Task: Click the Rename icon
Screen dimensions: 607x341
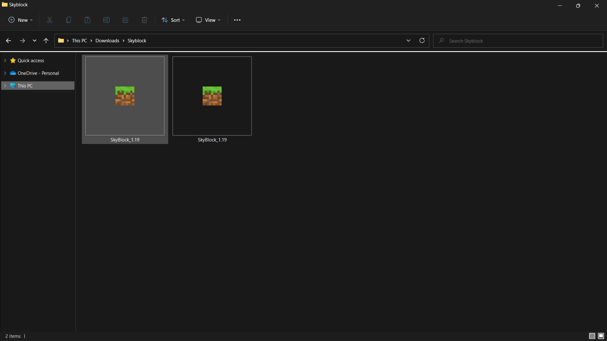Action: (x=107, y=20)
